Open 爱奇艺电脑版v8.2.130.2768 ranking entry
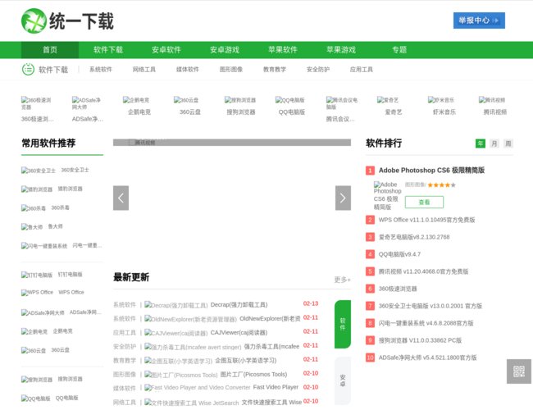This screenshot has height=410, width=533. tap(414, 237)
